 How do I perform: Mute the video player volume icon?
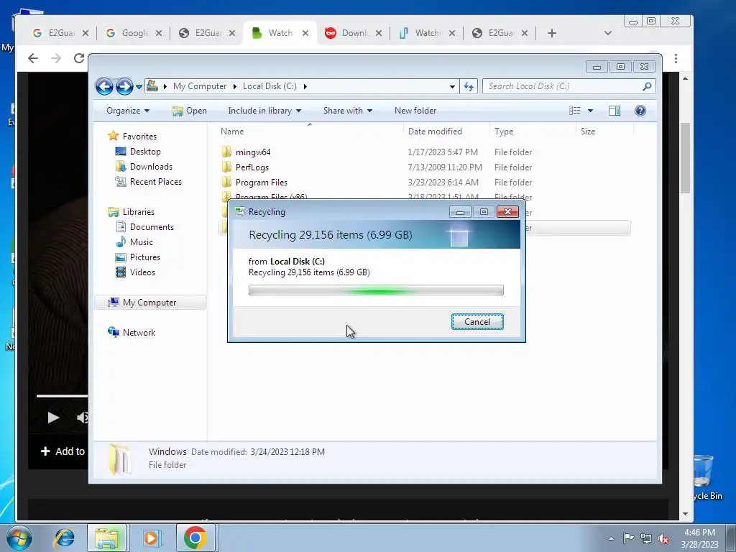82,418
